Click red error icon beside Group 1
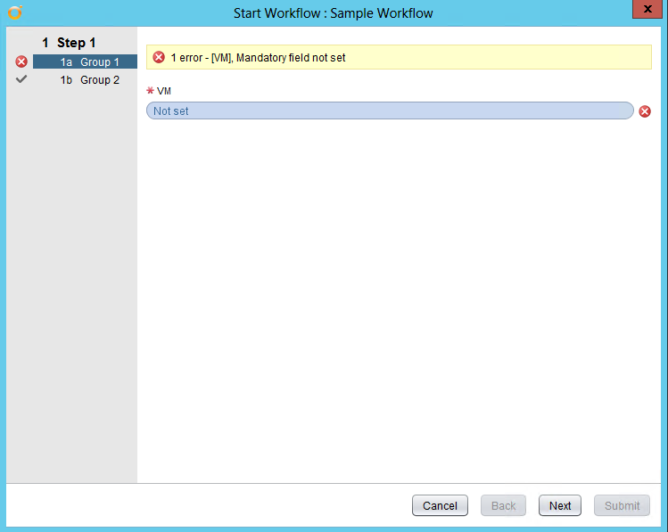The height and width of the screenshot is (532, 668). (21, 61)
